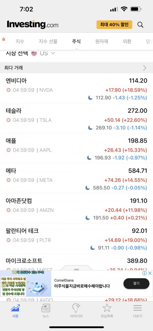Open the 관심목록 star icon

pos(107,308)
